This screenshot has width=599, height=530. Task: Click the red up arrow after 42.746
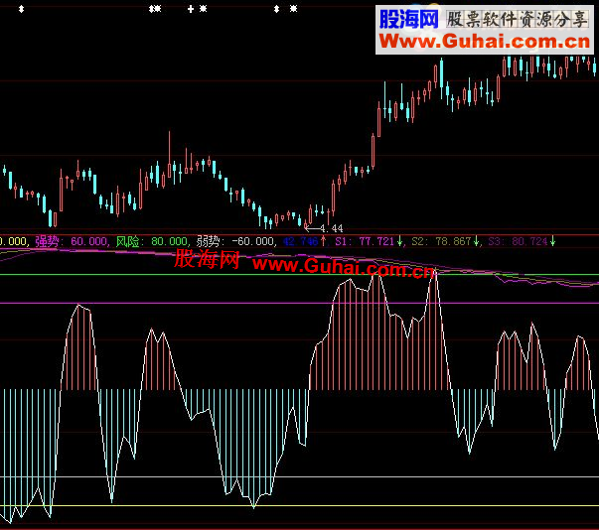321,241
